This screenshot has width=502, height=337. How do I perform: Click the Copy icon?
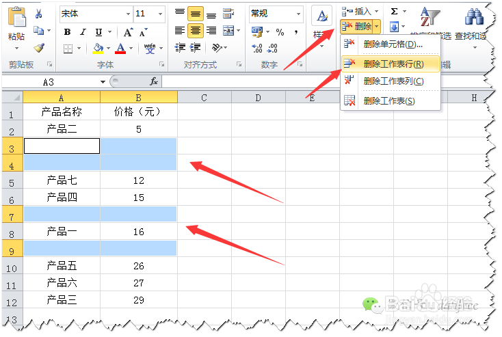click(38, 31)
